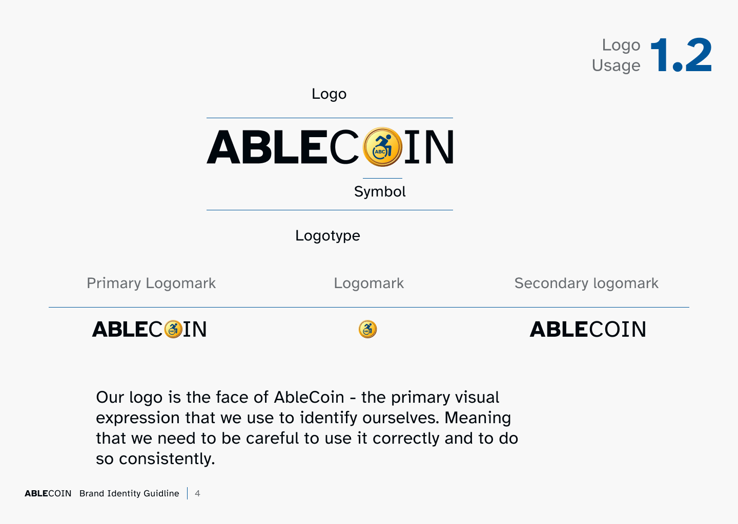Click the blue section number 1.2

681,55
